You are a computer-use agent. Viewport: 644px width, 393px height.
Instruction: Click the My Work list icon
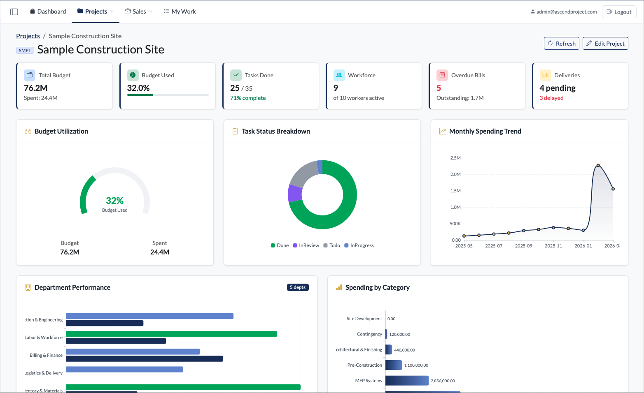coord(166,11)
